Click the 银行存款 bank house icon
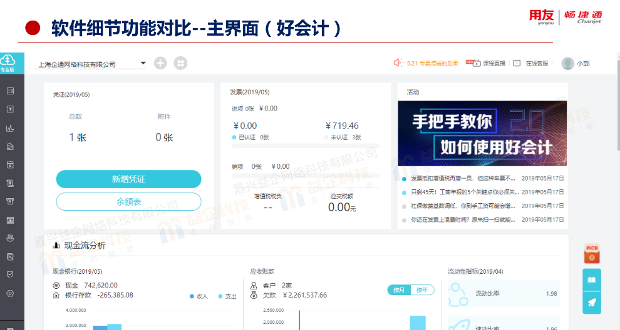Image resolution: width=620 pixels, height=330 pixels. tap(56, 295)
